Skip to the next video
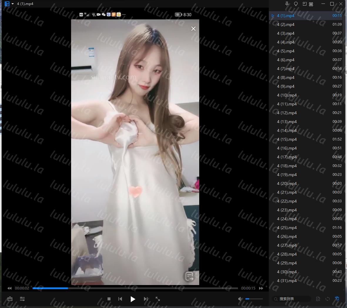Screen dimensions: 347x308 click(x=146, y=299)
